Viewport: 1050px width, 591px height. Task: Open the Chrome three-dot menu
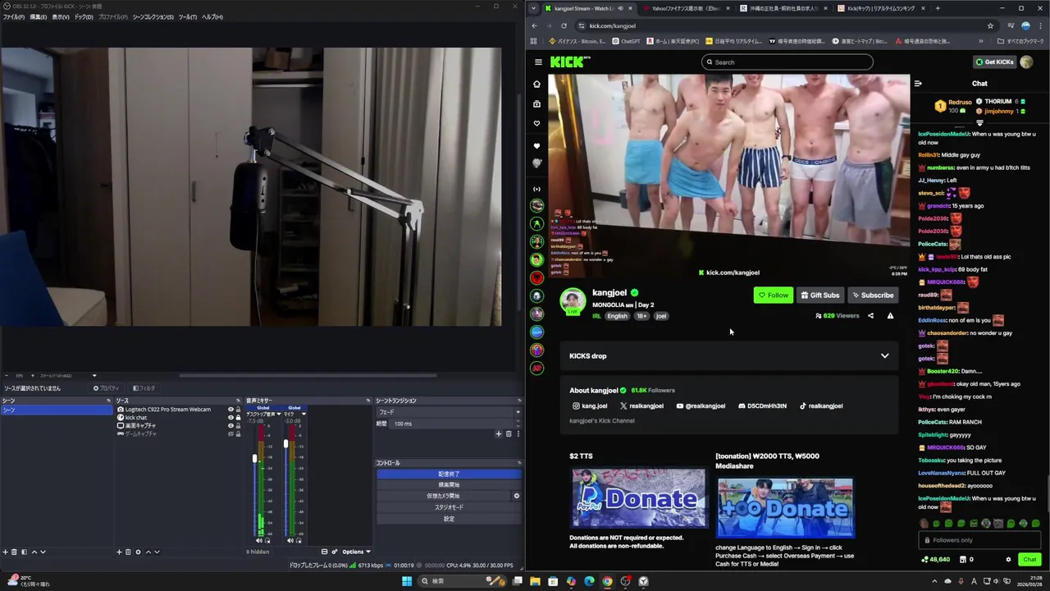(1041, 25)
